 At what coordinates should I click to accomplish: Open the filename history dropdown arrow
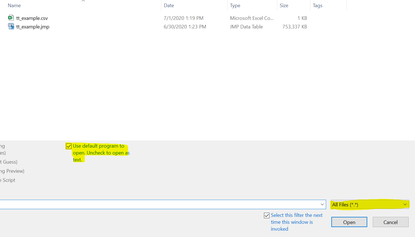coord(322,204)
